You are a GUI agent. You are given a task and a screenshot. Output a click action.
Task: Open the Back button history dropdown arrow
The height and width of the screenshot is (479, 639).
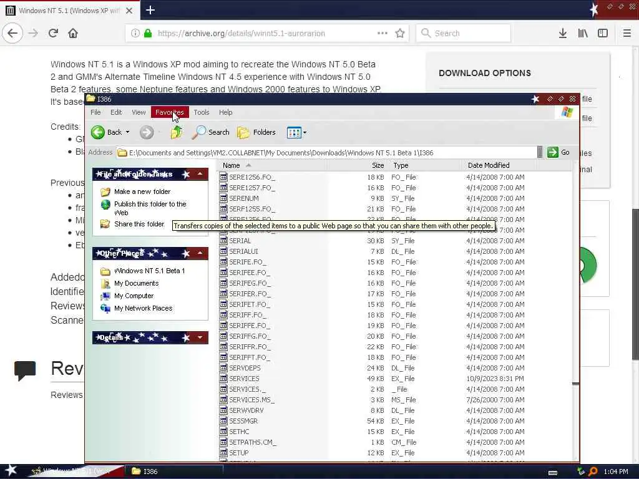click(127, 132)
